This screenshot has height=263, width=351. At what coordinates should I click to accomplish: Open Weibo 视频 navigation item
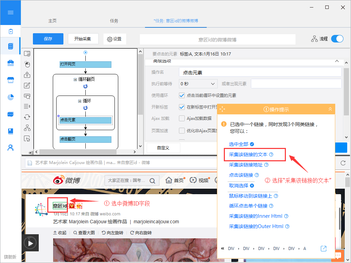pos(199,180)
